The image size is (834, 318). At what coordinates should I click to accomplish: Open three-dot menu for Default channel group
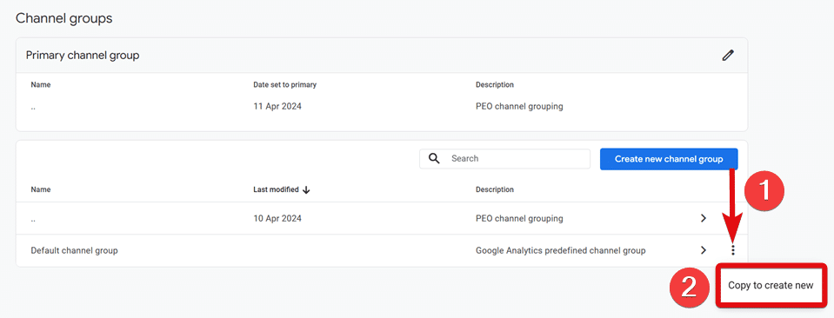[733, 250]
